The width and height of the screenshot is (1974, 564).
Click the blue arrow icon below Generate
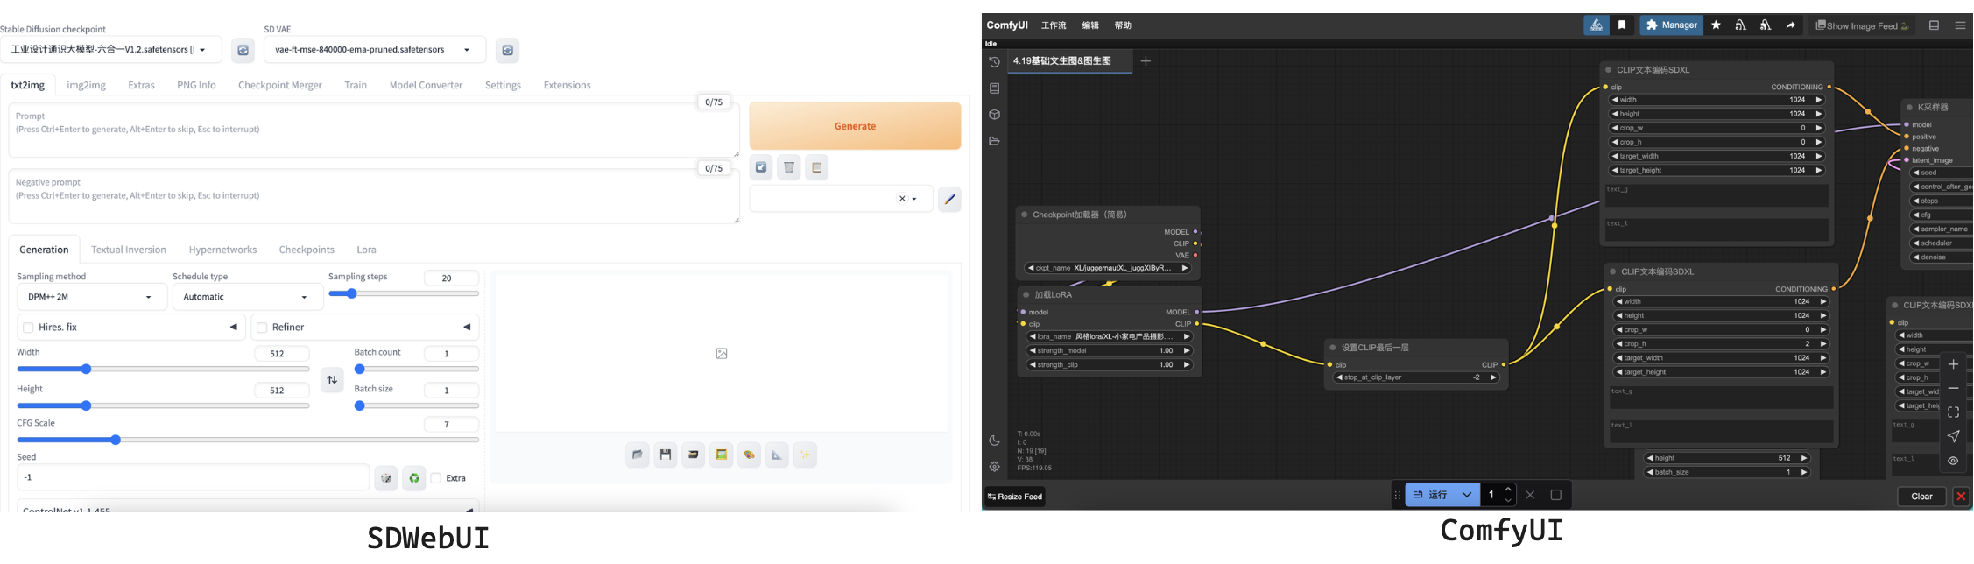[x=761, y=167]
